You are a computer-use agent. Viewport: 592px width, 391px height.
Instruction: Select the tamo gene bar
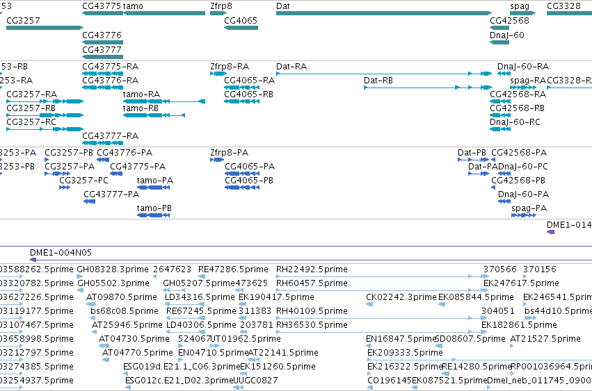tap(164, 13)
